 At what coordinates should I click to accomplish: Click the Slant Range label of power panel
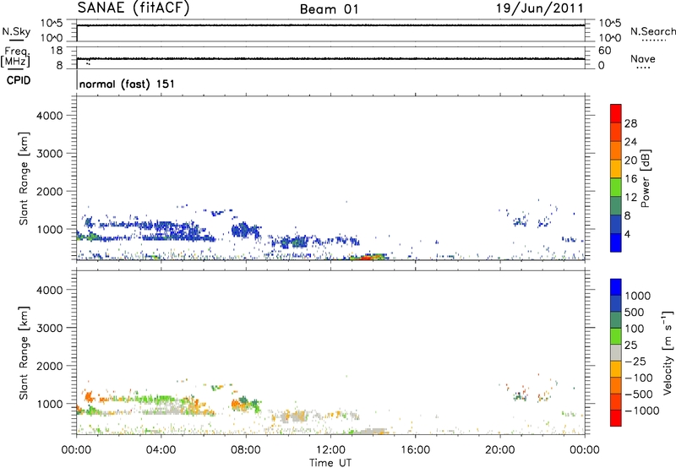pyautogui.click(x=24, y=178)
